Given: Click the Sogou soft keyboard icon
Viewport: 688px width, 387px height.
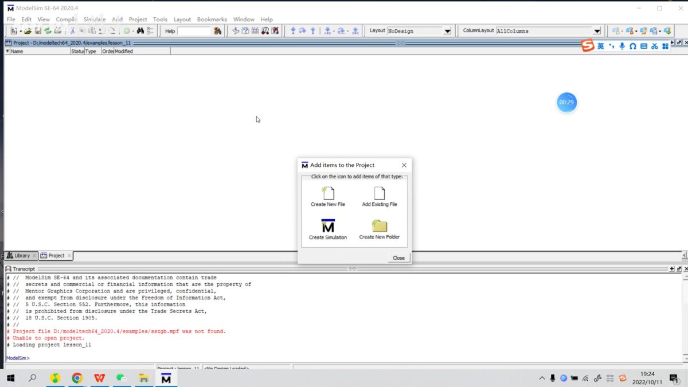Looking at the screenshot, I should (x=644, y=46).
